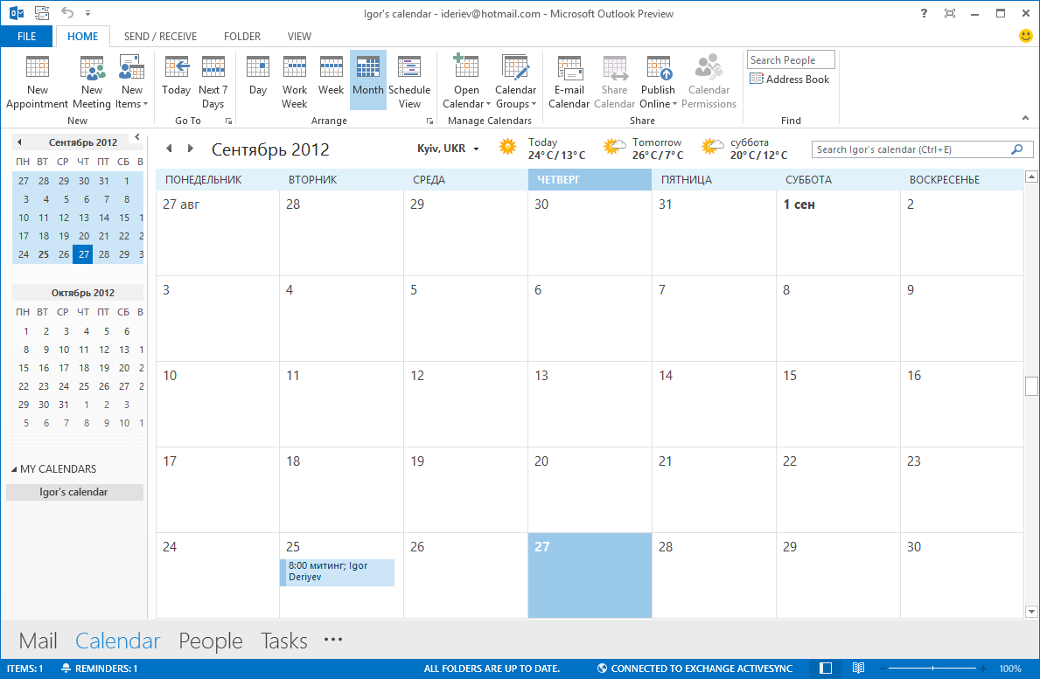The width and height of the screenshot is (1040, 679).
Task: Select the highlighted day 27 cell
Action: coord(590,575)
